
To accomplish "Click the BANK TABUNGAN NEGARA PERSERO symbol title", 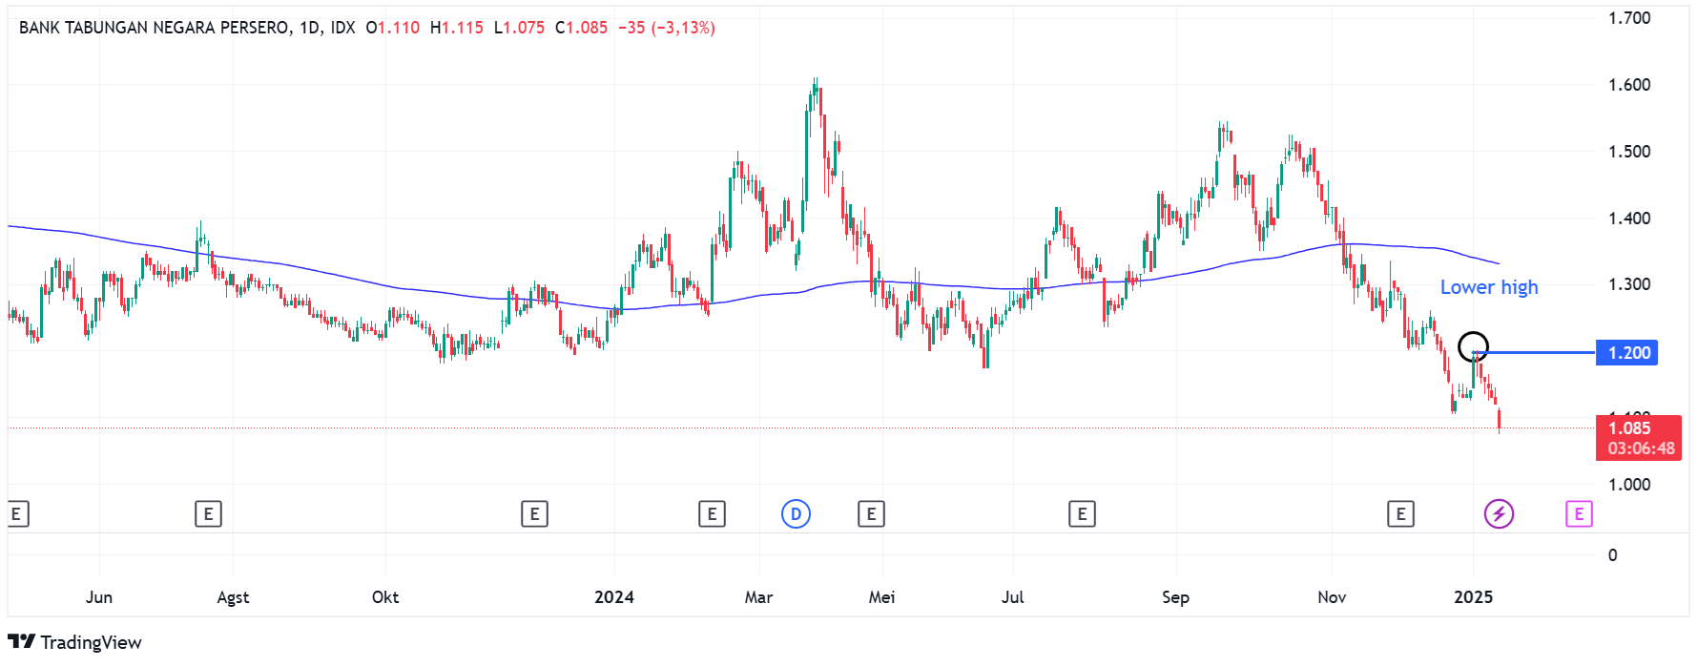I will [x=155, y=28].
